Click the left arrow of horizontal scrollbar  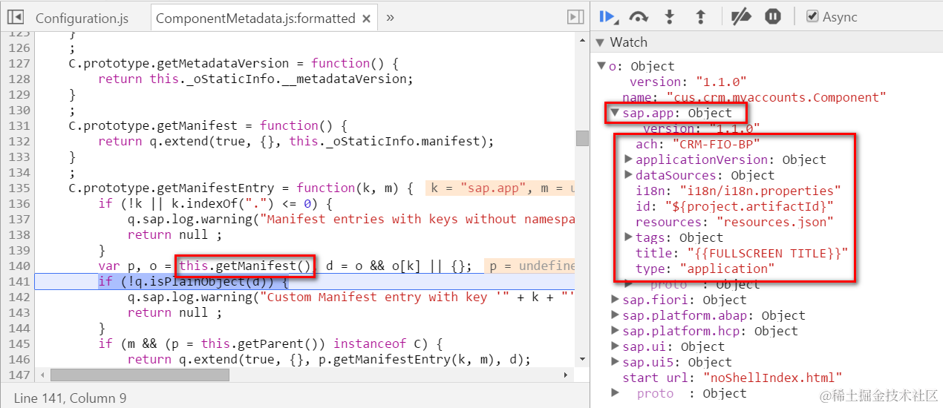point(42,375)
